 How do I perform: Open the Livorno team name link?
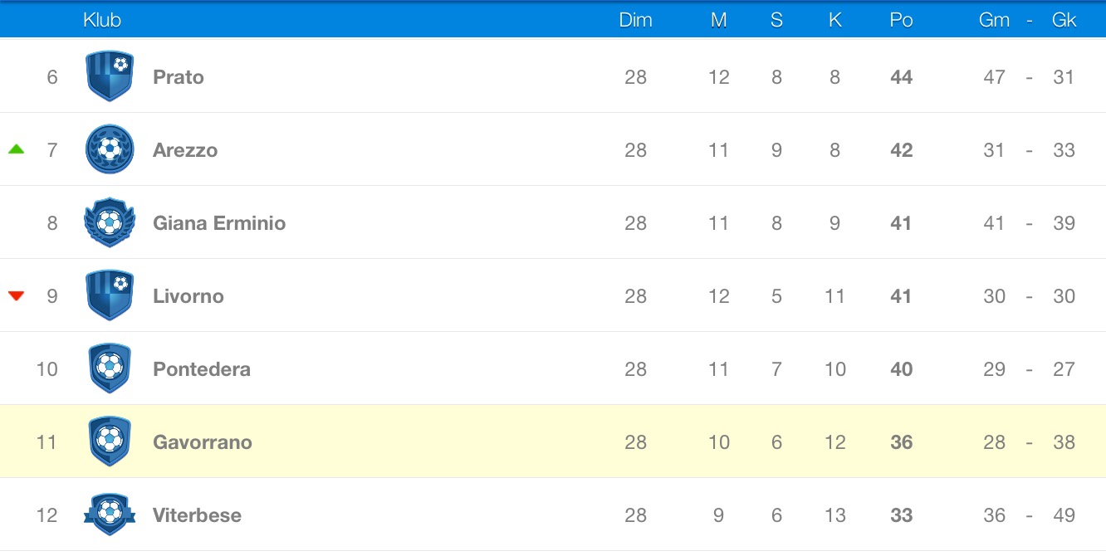click(188, 296)
